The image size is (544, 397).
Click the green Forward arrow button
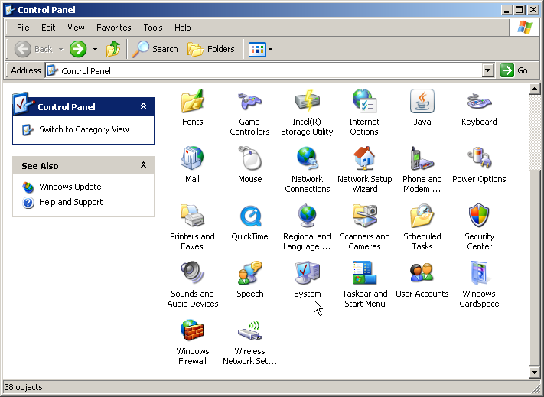[x=78, y=49]
